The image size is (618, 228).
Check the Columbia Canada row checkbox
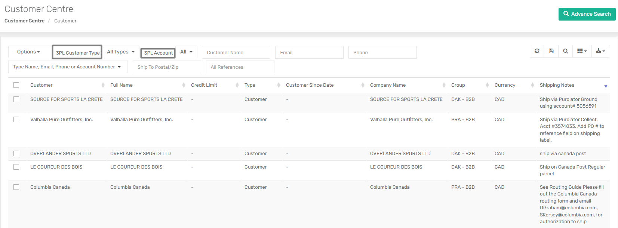pyautogui.click(x=16, y=187)
